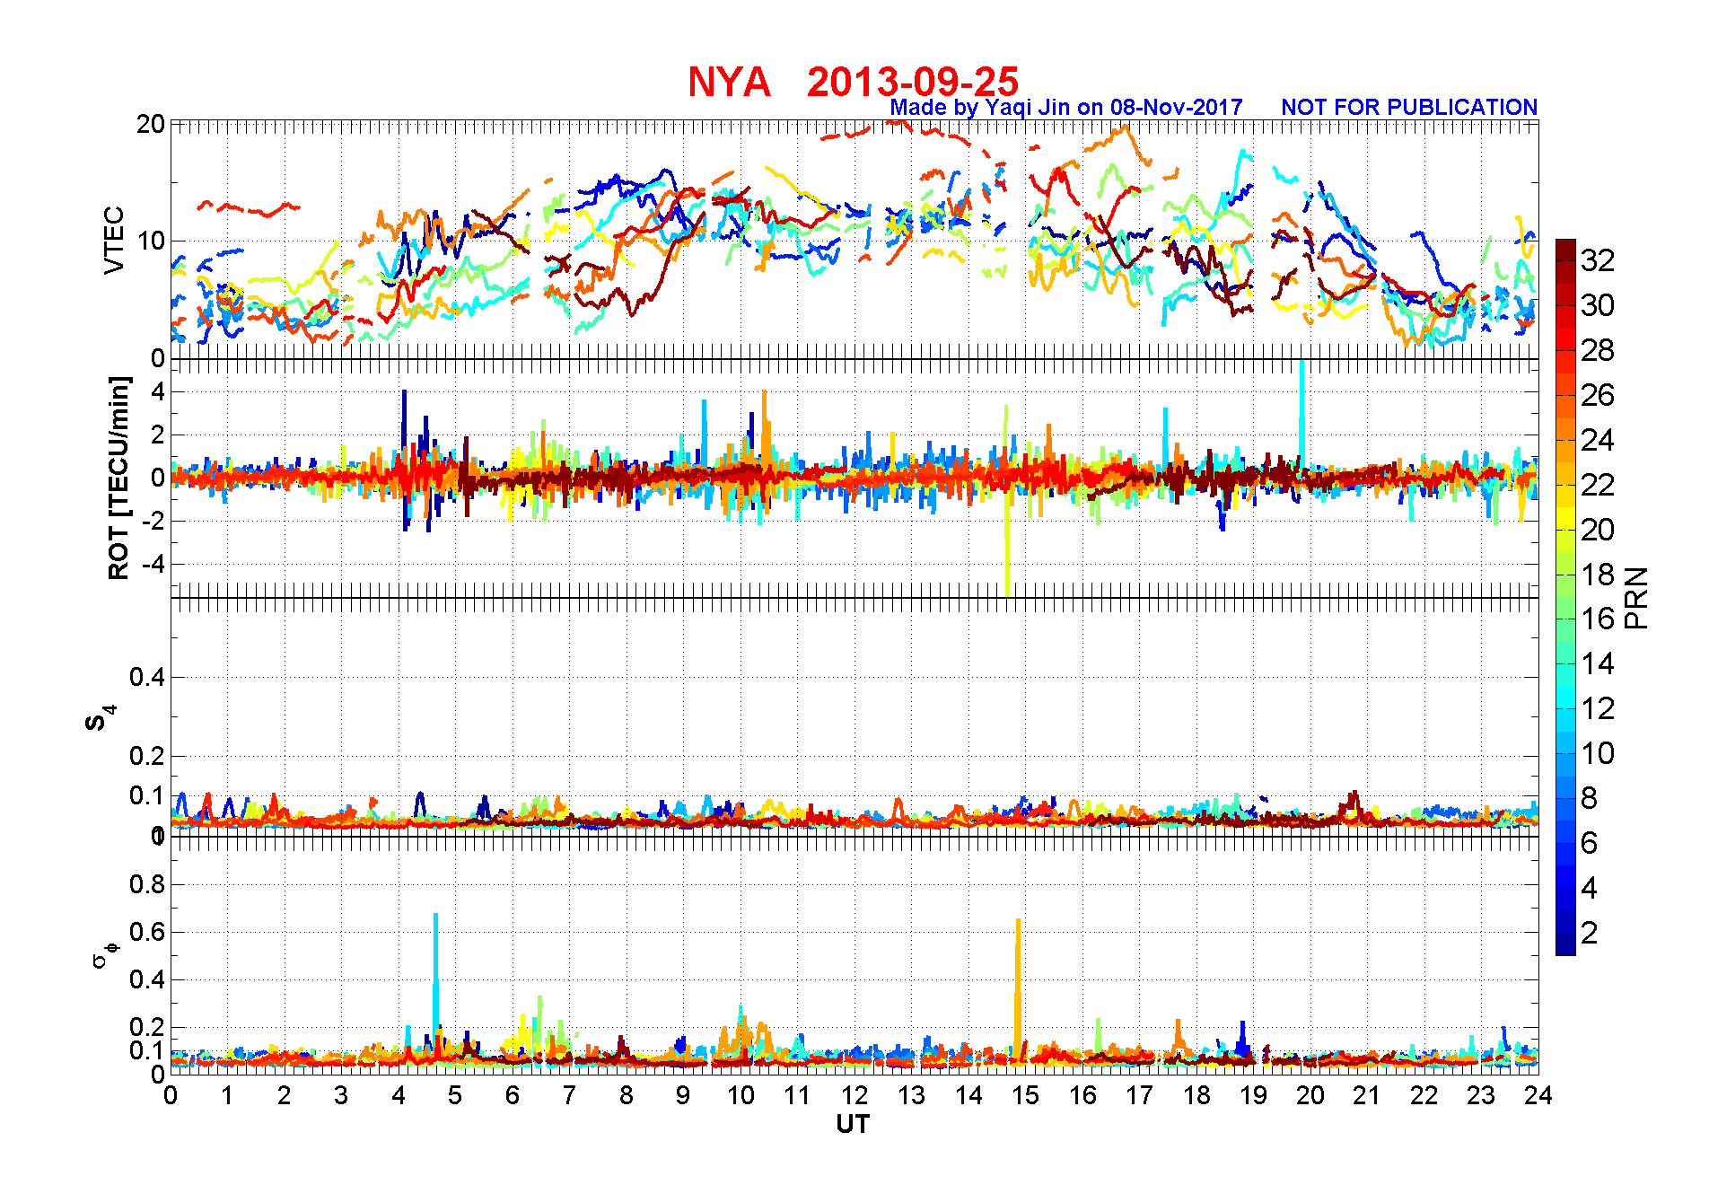This screenshot has width=1709, height=1194.
Task: Click UT axis tick label "15"
Action: point(1025,1095)
